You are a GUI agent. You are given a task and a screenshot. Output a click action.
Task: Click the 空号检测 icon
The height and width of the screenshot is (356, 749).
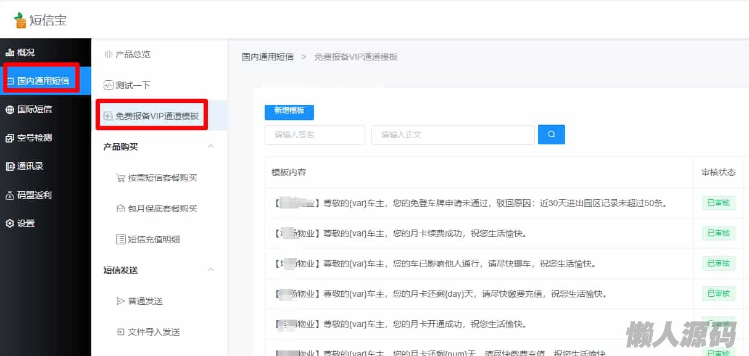point(10,138)
